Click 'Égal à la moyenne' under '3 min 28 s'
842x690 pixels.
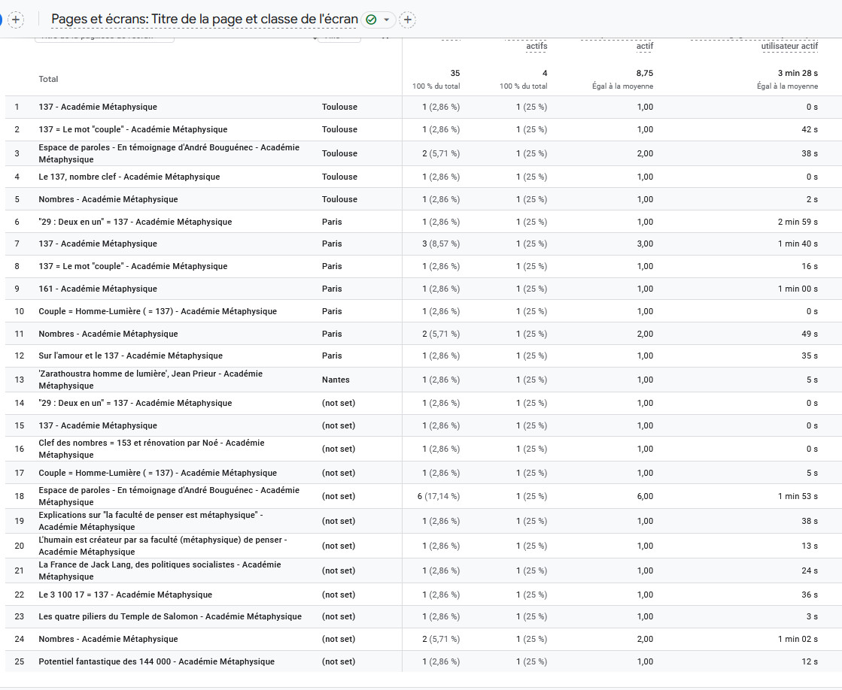(787, 86)
